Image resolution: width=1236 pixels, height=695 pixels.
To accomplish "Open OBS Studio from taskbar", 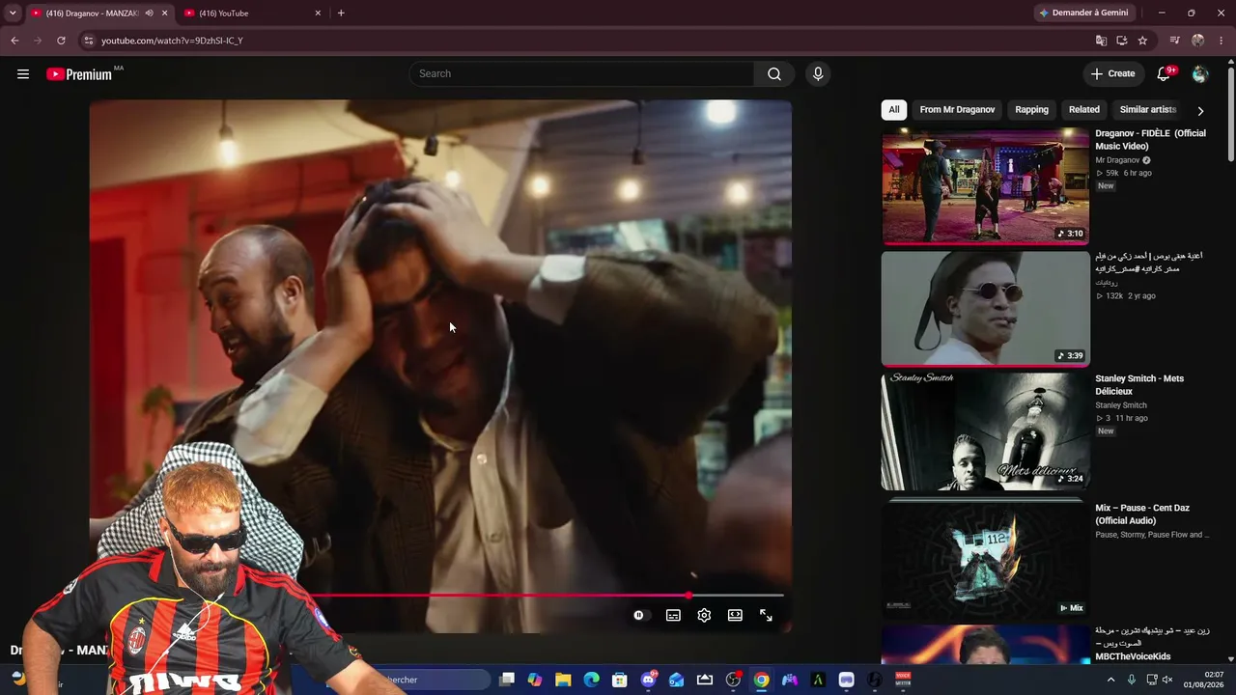I will 733,680.
